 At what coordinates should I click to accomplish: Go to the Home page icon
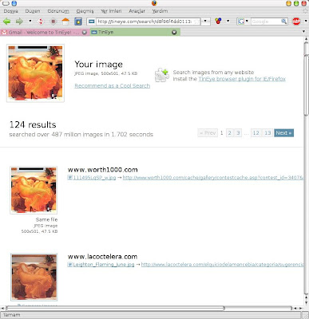65,22
